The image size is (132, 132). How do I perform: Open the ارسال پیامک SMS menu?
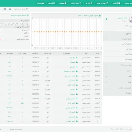[x=76, y=3]
